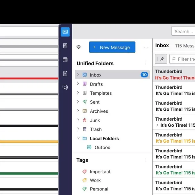The image size is (195, 195).
Task: Open the Calendar space
Action: pyautogui.click(x=65, y=60)
